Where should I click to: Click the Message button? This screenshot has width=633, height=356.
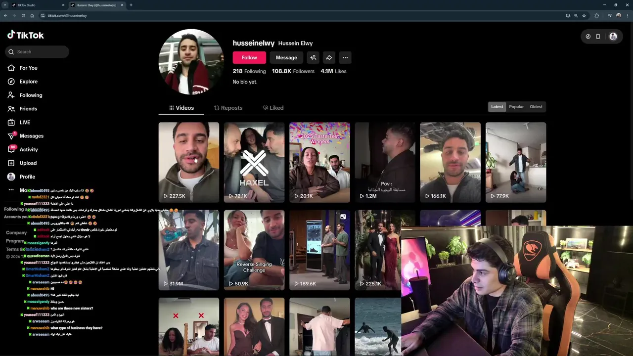[286, 57]
